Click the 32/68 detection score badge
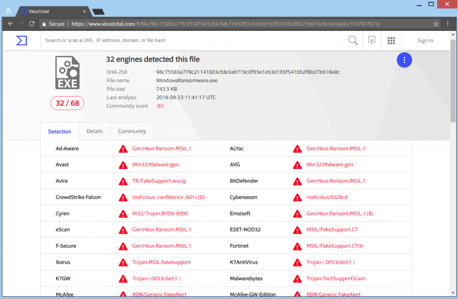 pos(67,103)
